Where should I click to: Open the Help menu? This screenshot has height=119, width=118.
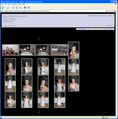click(24, 4)
